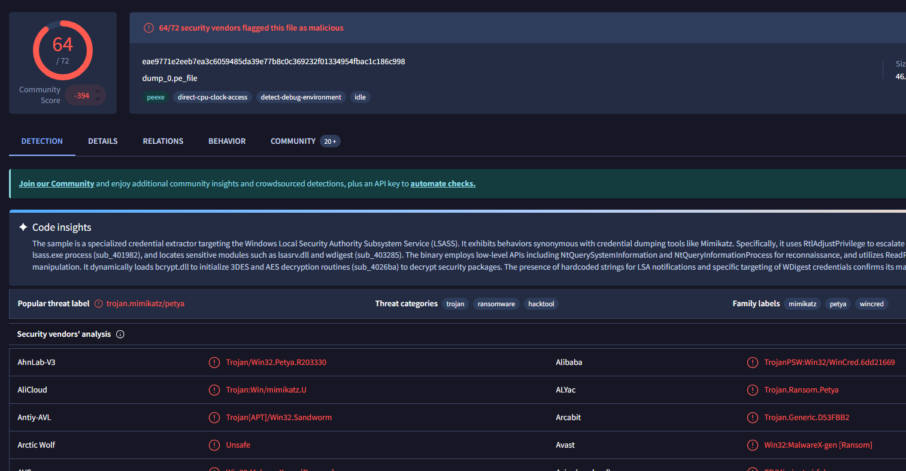Click the mimikatz family label chip
This screenshot has height=471, width=906.
(x=802, y=304)
